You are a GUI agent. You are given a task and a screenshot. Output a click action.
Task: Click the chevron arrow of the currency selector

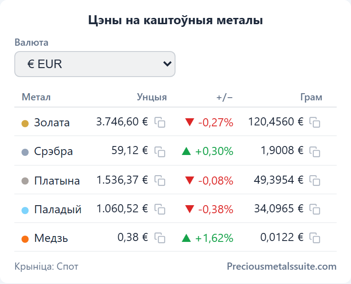click(x=167, y=64)
